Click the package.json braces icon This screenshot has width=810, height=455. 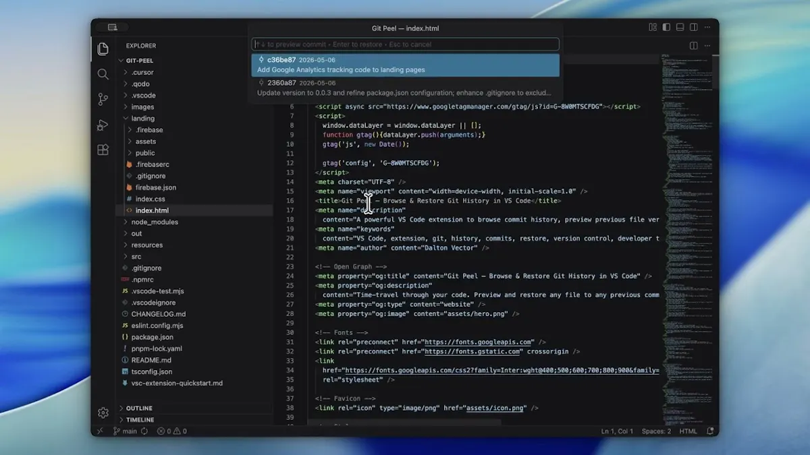coord(125,337)
